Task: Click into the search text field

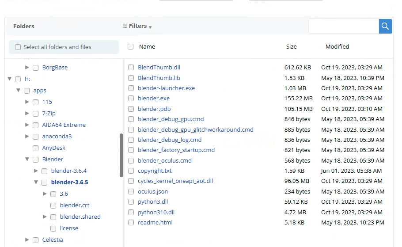Action: 343,27
